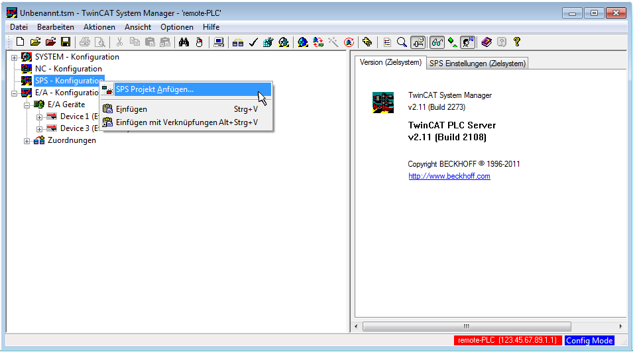Open the Aktionen menu
Viewport: 633px width, 352px height.
pyautogui.click(x=99, y=27)
